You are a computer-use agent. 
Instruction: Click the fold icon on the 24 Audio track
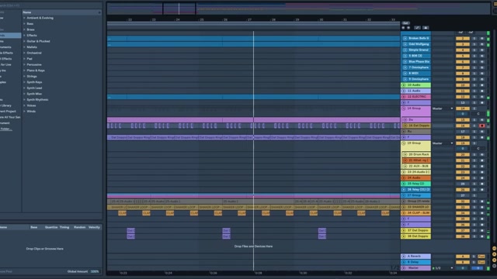point(404,178)
